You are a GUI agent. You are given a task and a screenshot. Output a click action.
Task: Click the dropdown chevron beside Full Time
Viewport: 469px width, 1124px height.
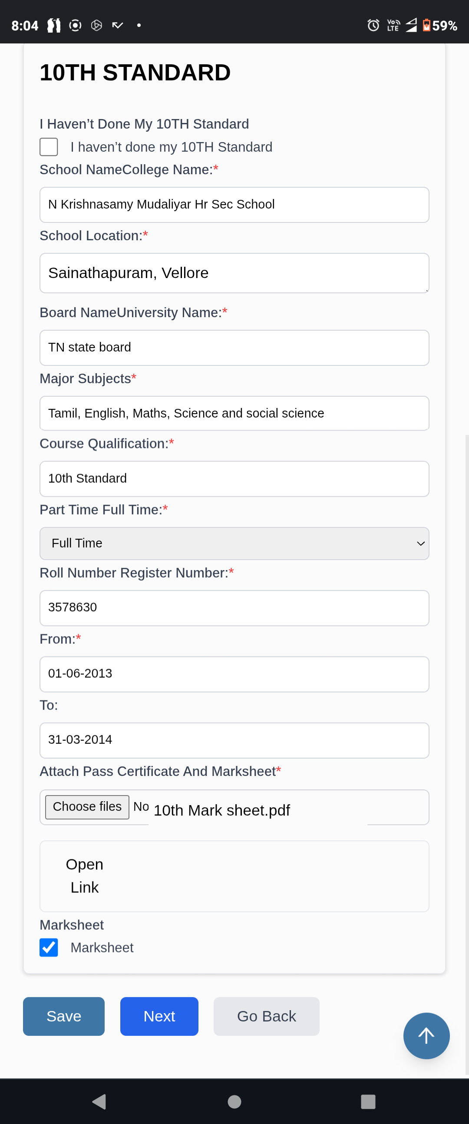click(420, 543)
